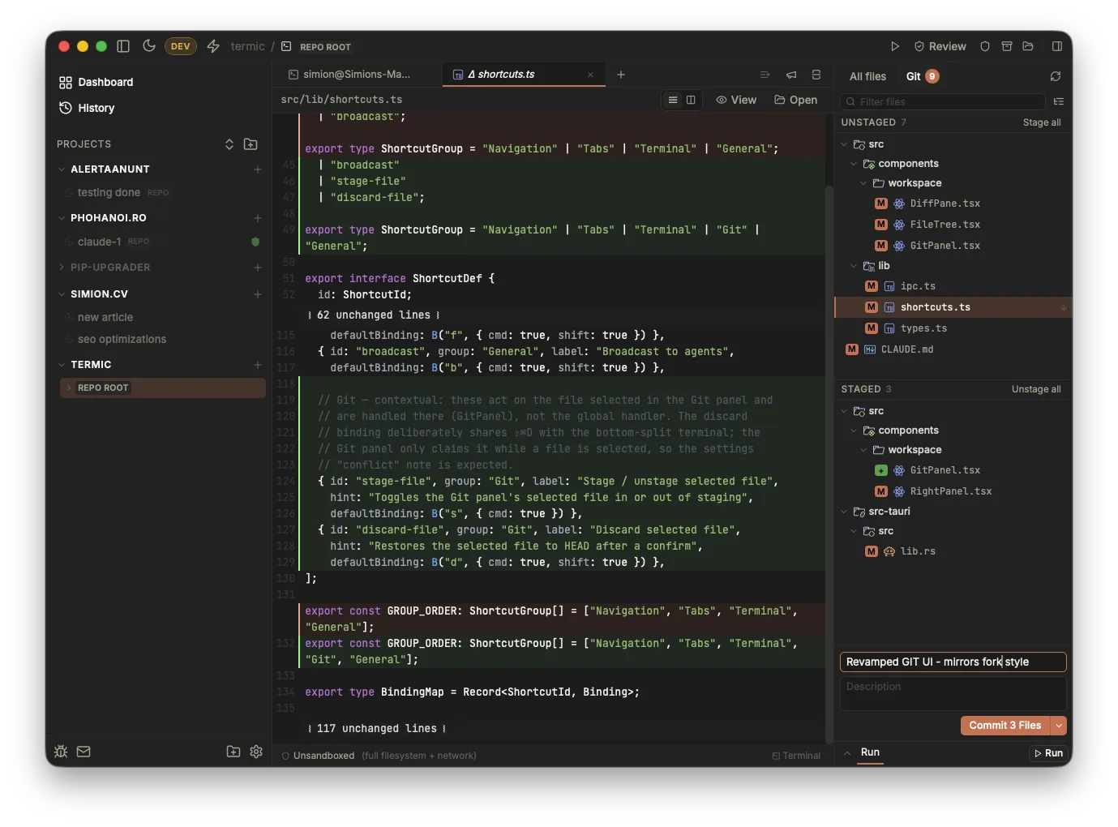Select the claude-1 session
Image resolution: width=1118 pixels, height=827 pixels.
point(99,242)
